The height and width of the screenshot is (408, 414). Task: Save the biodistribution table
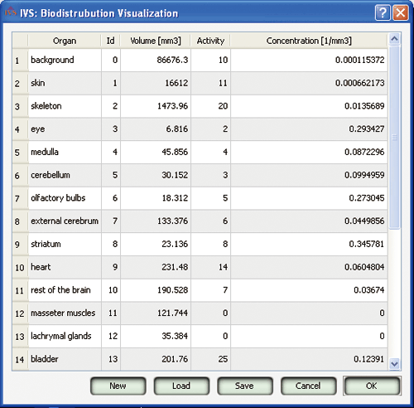[x=244, y=386]
